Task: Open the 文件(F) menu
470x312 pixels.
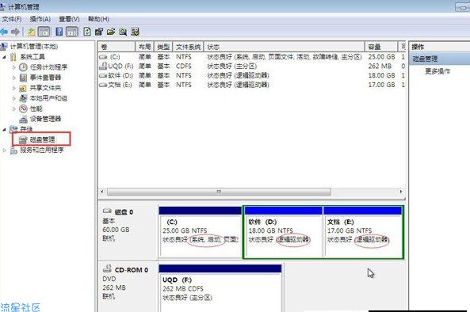Action: tap(12, 19)
